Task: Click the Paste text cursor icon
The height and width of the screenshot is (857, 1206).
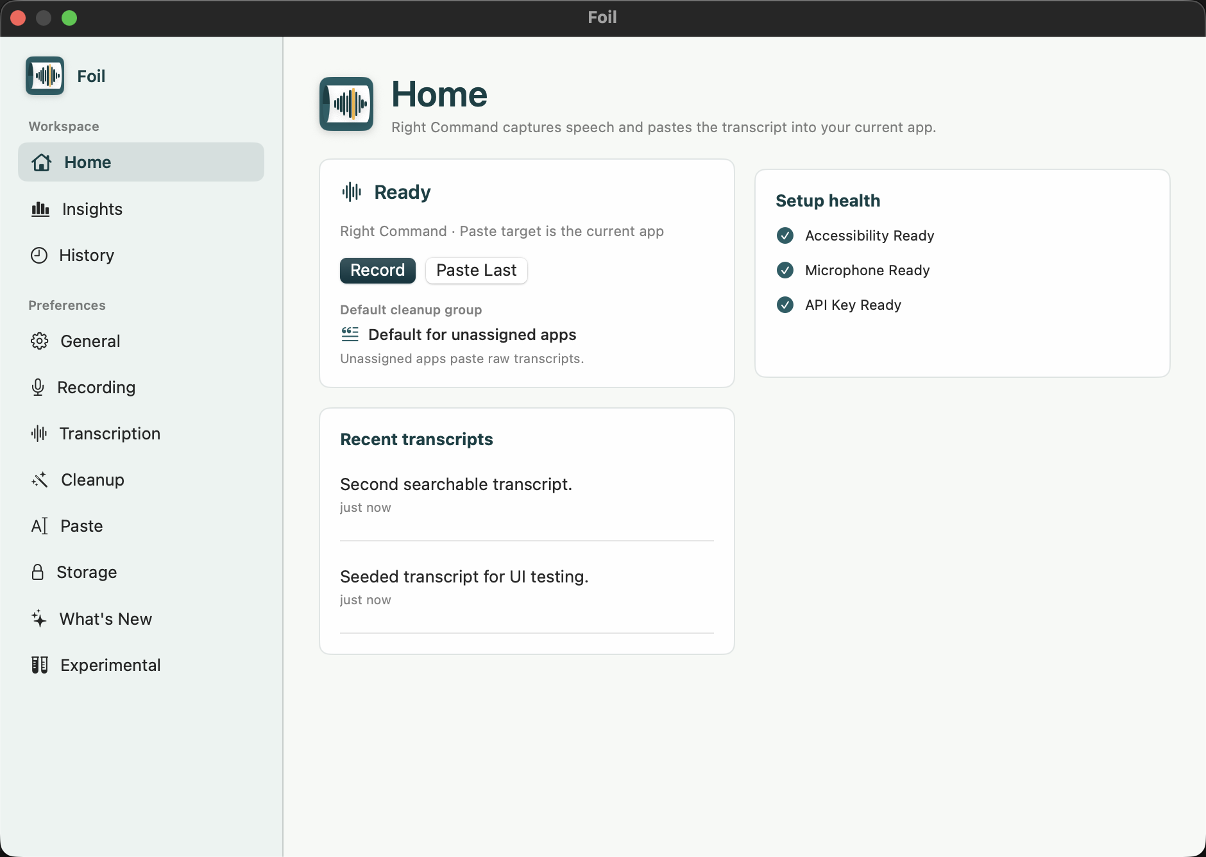Action: coord(39,526)
